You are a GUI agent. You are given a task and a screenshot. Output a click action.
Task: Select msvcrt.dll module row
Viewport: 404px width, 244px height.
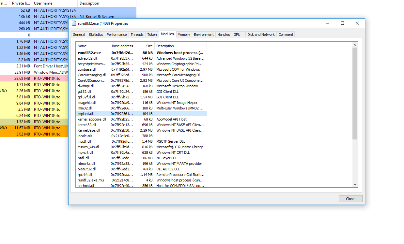coord(141,152)
